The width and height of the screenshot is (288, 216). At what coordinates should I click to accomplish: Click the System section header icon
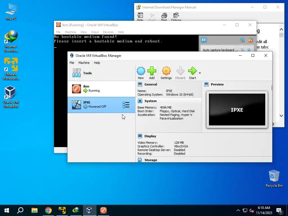(140, 101)
